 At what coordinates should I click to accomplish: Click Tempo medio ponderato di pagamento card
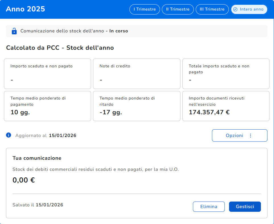pos(48,106)
